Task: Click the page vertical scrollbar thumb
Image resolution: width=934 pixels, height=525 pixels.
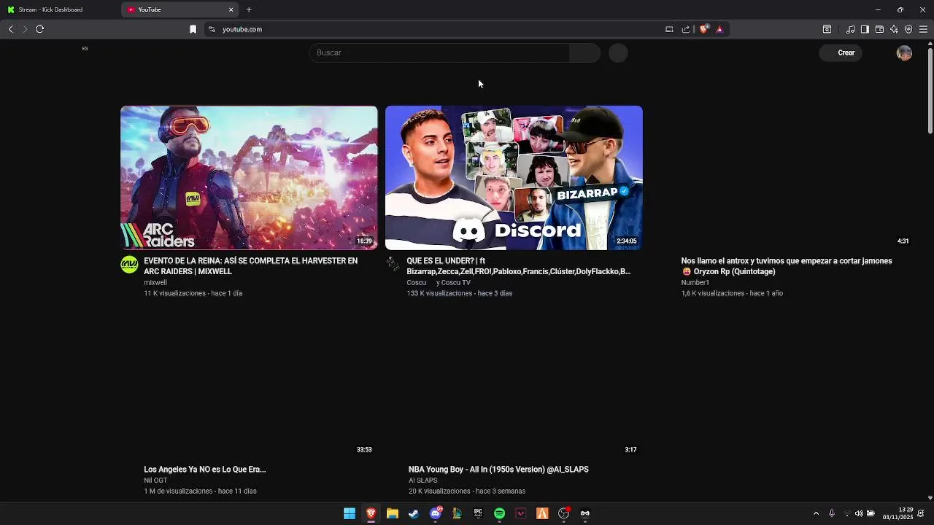Action: 930,91
